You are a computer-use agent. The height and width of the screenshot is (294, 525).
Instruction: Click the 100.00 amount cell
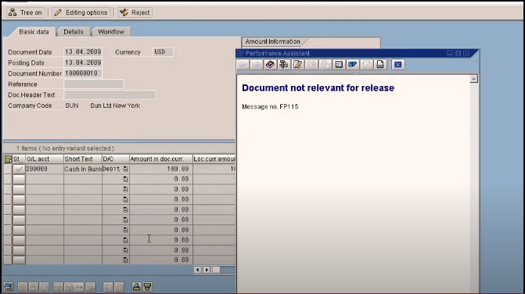tap(161, 169)
